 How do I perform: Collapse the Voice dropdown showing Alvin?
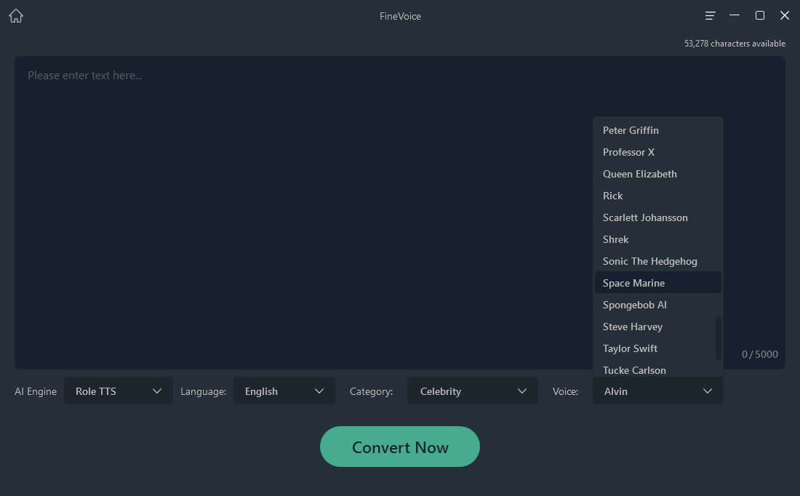click(x=657, y=391)
